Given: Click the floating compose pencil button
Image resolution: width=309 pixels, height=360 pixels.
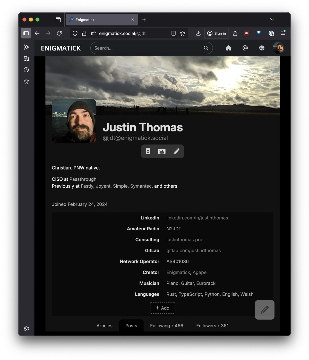Looking at the screenshot, I should (x=264, y=310).
